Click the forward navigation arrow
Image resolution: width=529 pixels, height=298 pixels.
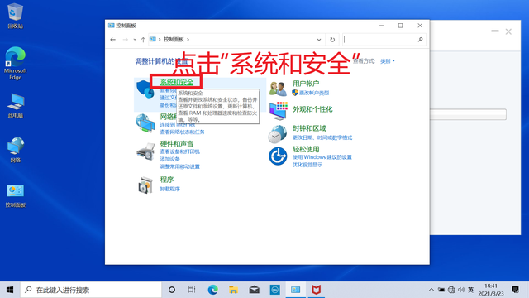(125, 40)
